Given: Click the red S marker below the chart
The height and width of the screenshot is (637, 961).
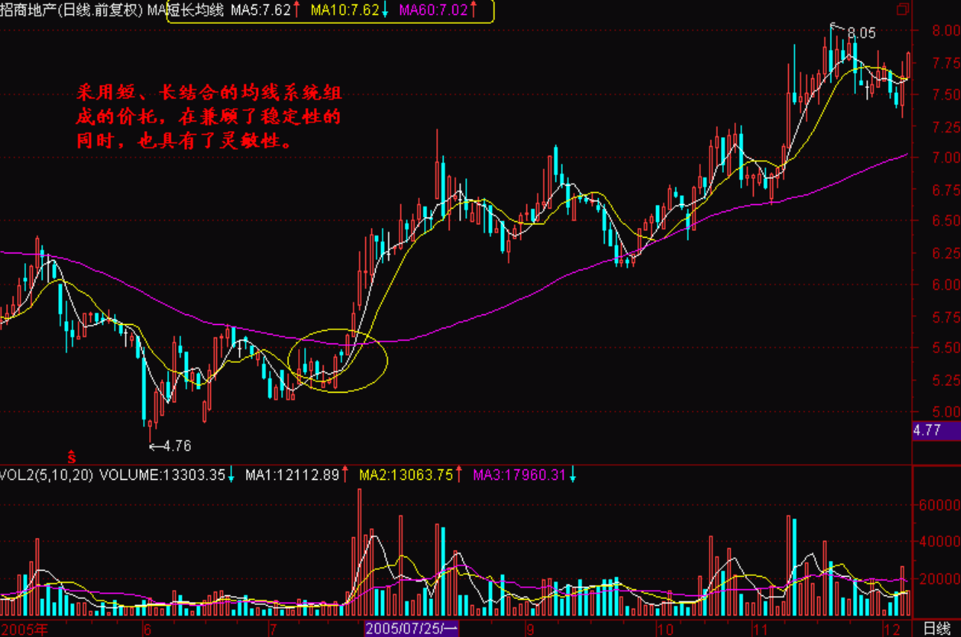Looking at the screenshot, I should point(72,455).
